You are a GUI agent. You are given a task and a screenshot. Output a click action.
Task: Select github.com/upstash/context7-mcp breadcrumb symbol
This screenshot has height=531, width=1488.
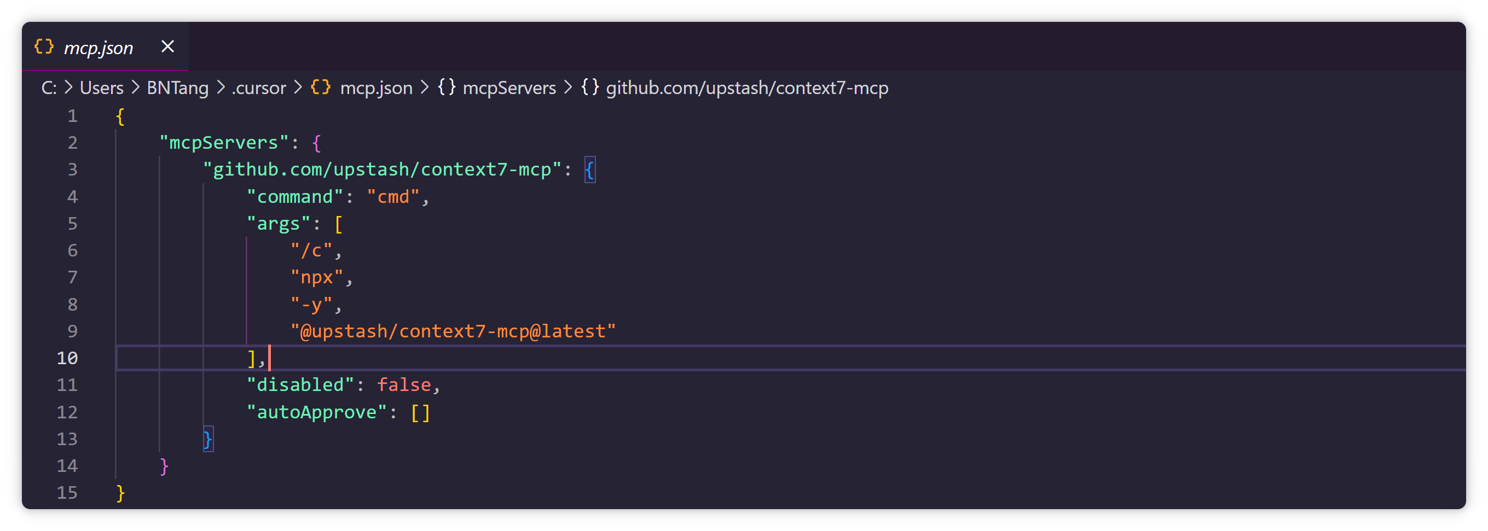[747, 87]
